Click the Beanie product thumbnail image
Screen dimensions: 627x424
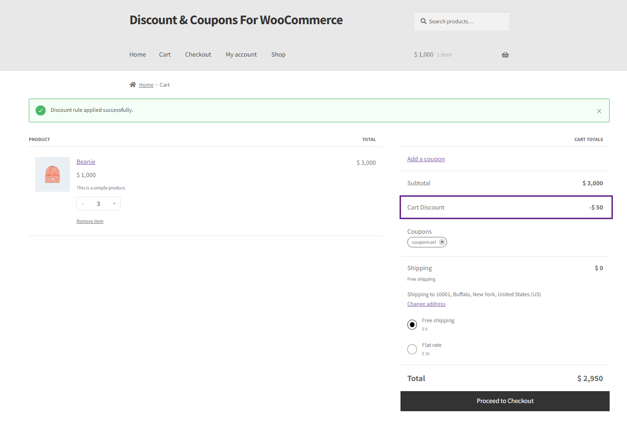pyautogui.click(x=53, y=174)
